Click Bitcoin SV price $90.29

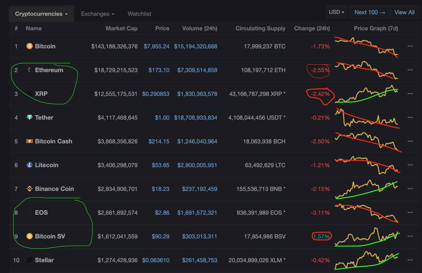tap(161, 236)
